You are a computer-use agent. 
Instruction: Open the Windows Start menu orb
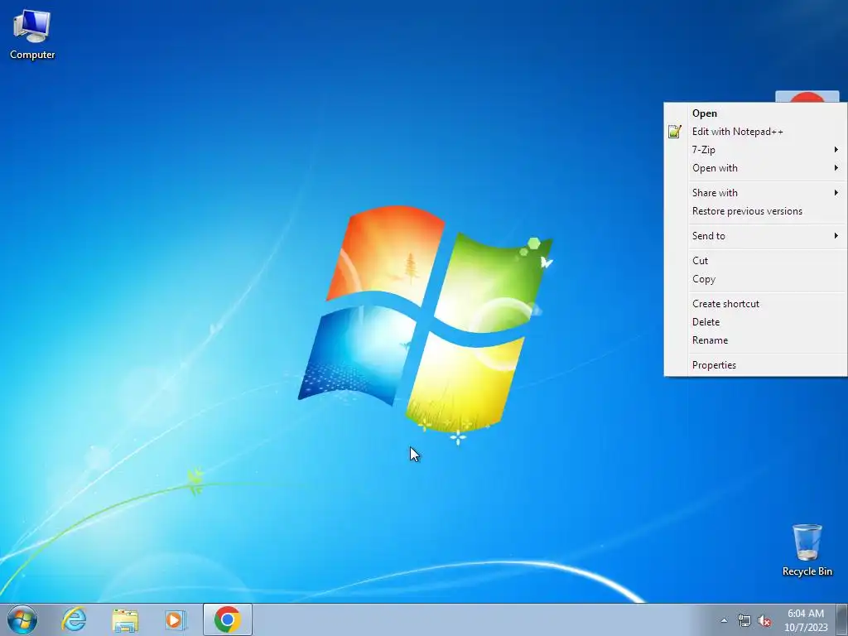click(x=22, y=619)
